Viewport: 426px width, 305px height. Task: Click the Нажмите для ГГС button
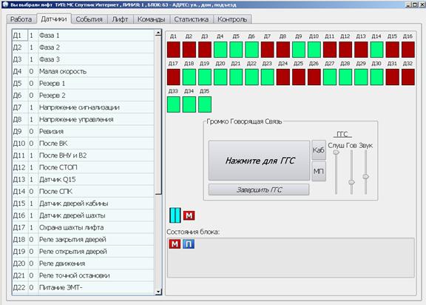click(259, 161)
